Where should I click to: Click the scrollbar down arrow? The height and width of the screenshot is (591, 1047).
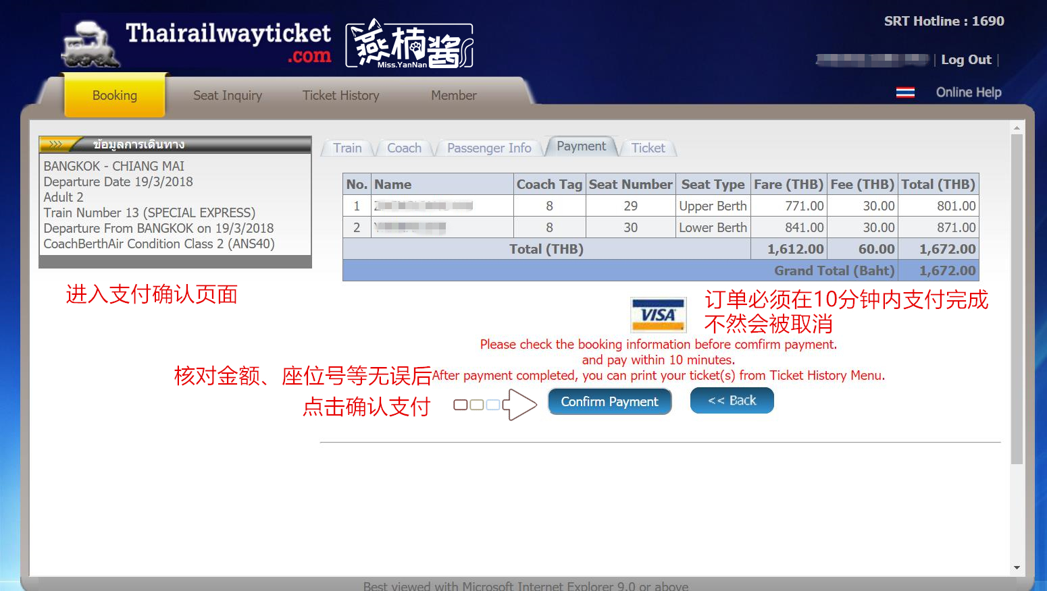tap(1017, 568)
